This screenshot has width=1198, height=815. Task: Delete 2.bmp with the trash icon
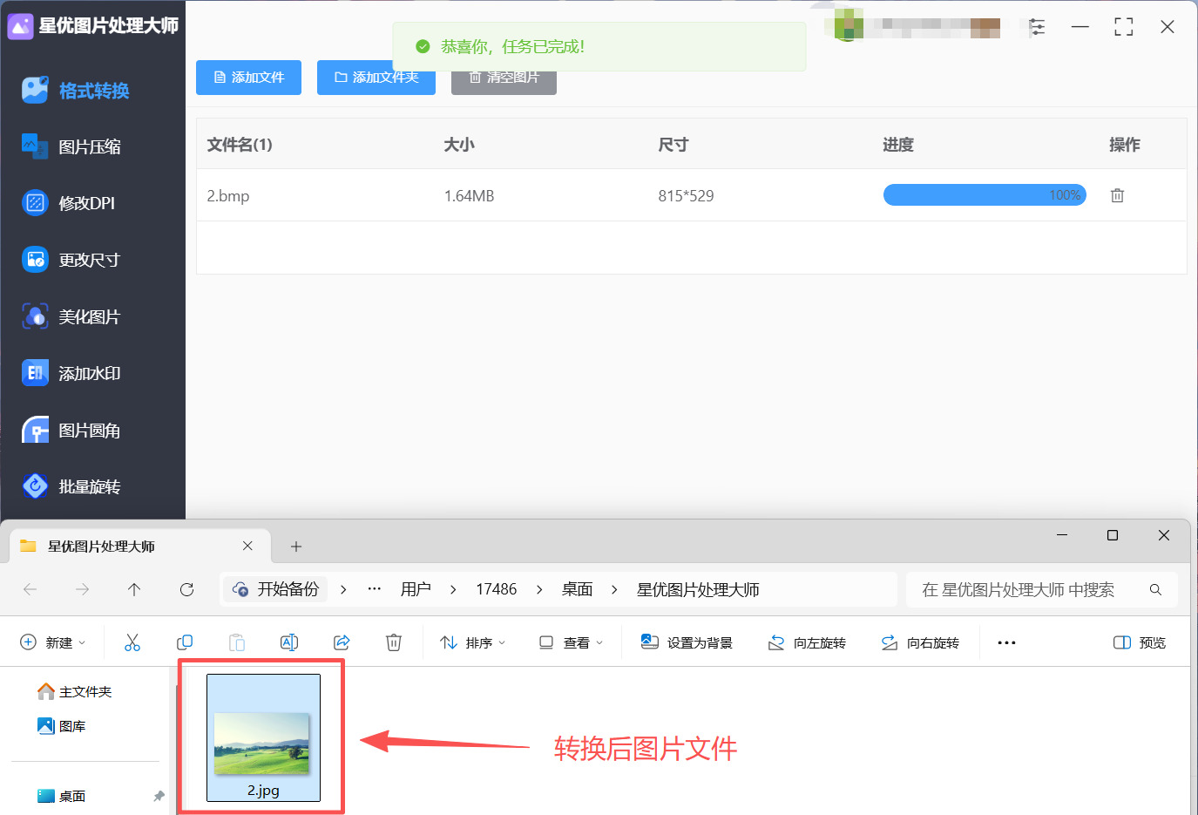[1117, 195]
